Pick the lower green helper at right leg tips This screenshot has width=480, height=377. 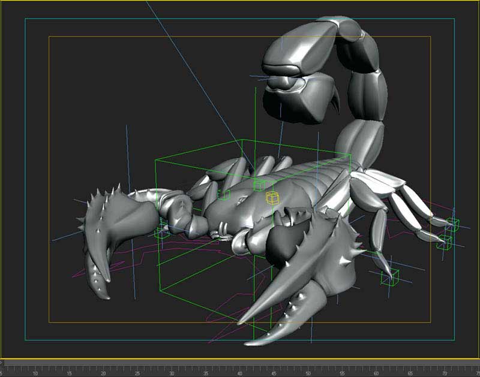(x=445, y=242)
